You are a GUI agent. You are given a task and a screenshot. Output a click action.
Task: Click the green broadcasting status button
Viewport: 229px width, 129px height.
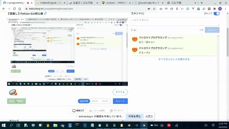click(x=16, y=101)
